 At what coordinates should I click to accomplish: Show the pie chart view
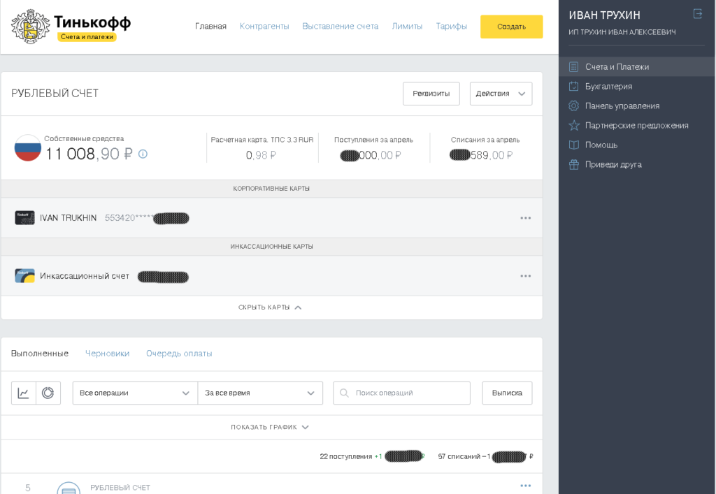point(48,393)
